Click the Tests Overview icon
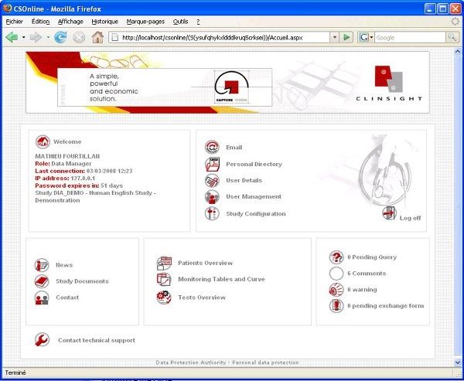464x381 pixels. click(164, 298)
